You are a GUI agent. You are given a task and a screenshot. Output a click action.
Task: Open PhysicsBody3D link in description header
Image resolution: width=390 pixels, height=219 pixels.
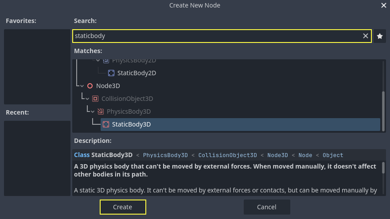(x=165, y=155)
